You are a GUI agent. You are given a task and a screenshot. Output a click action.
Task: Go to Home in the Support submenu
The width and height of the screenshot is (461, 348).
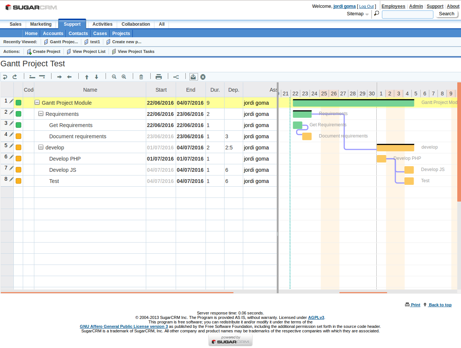click(x=31, y=34)
